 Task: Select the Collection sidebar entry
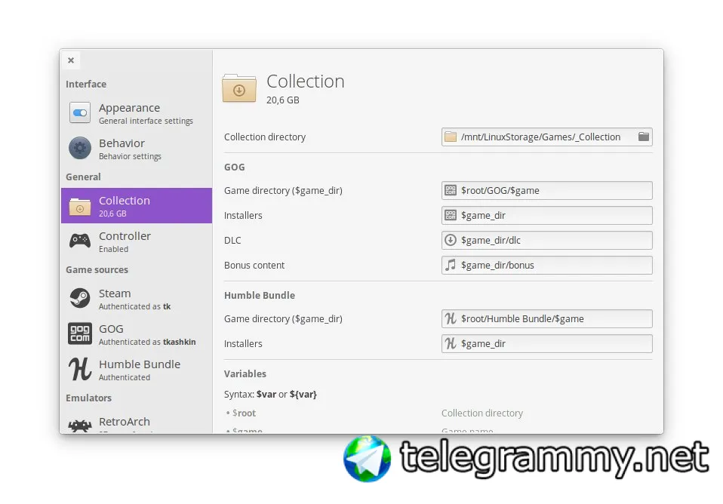pos(137,206)
